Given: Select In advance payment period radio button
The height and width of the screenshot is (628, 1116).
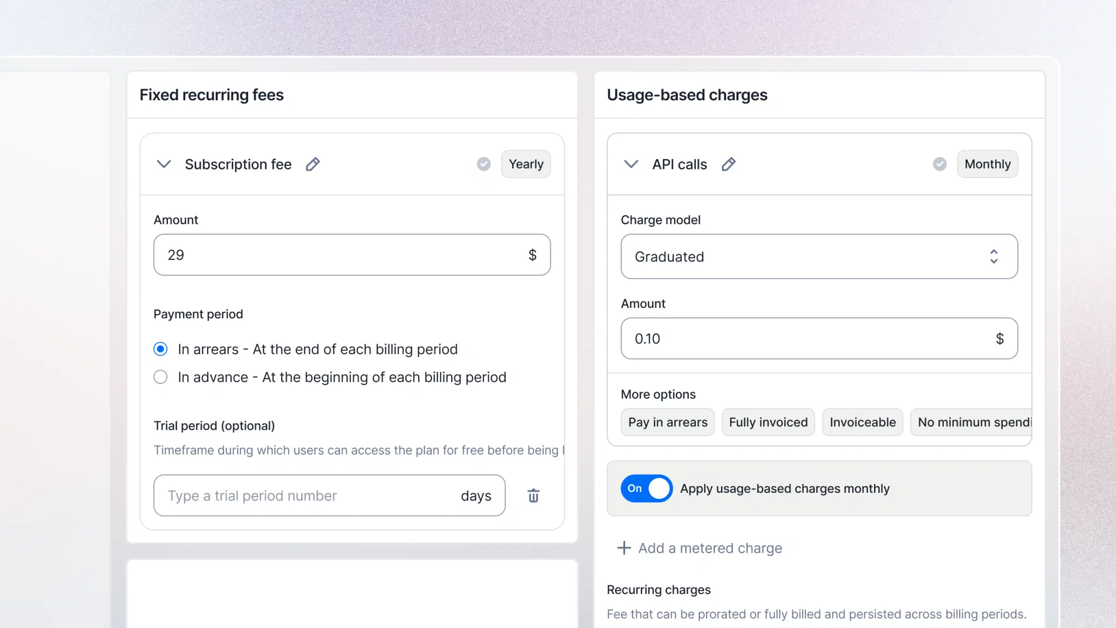Looking at the screenshot, I should click(x=160, y=377).
